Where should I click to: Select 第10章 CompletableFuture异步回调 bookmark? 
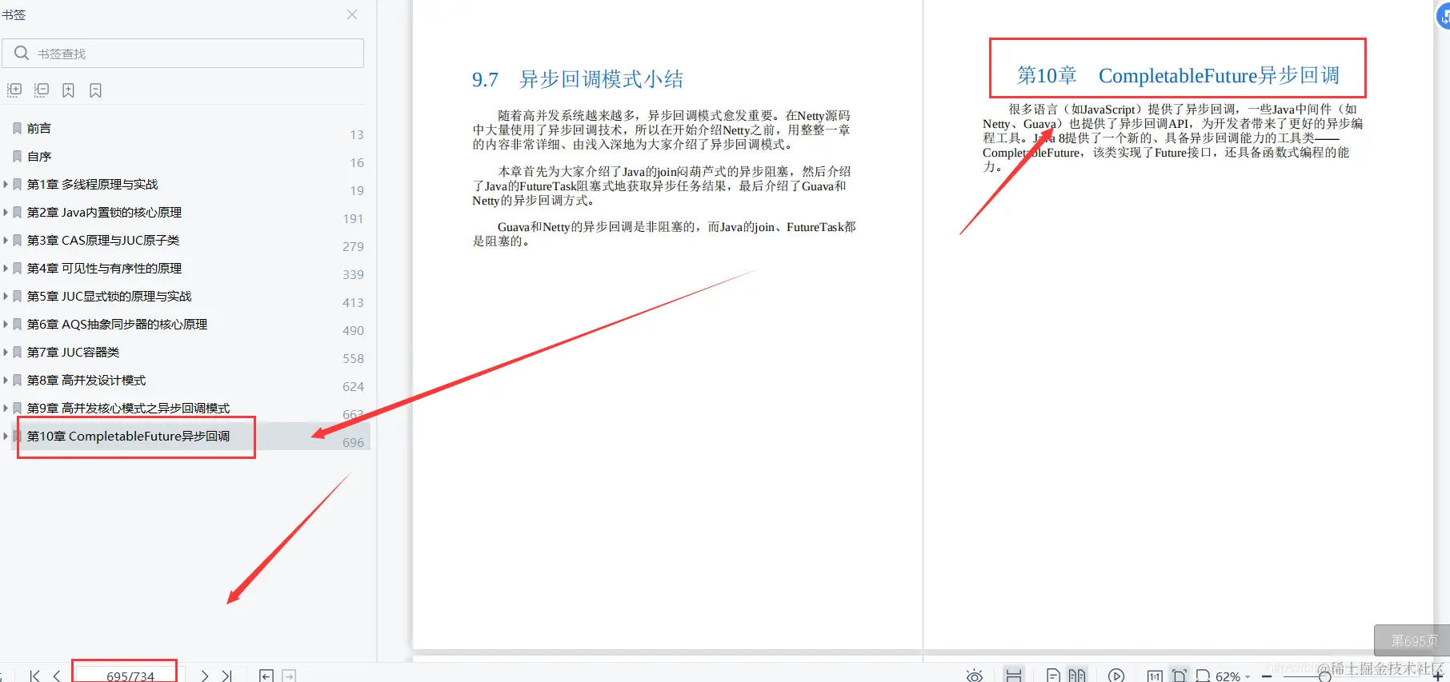(x=129, y=436)
